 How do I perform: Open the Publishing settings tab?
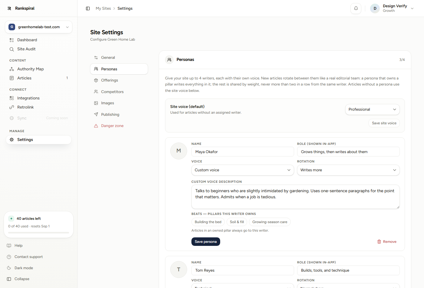click(119, 115)
